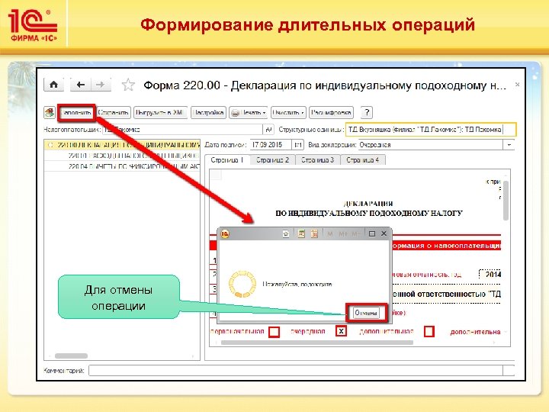Maximize the wait dialog window
The height and width of the screenshot is (412, 549).
point(372,233)
